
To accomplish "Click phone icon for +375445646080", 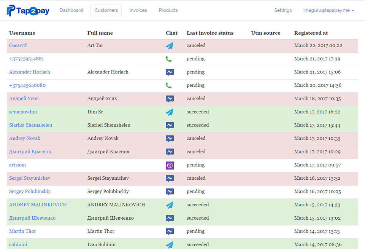I will coord(169,86).
